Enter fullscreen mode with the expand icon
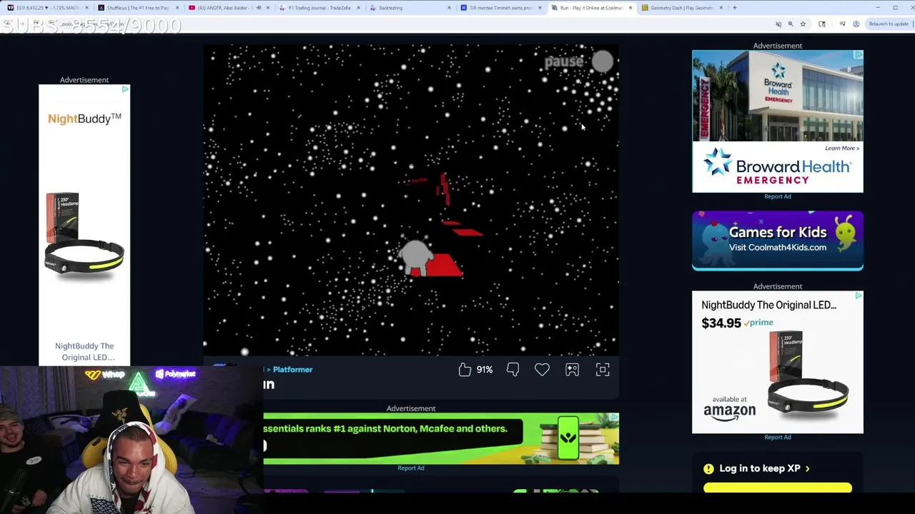Viewport: 915px width, 514px height. 603,369
